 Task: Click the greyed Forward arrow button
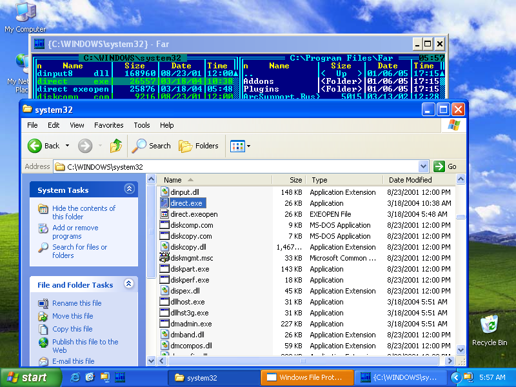pyautogui.click(x=85, y=146)
